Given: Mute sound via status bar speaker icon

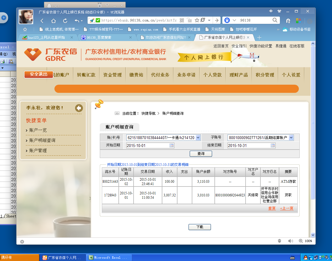Looking at the screenshot, I should coord(290,241).
